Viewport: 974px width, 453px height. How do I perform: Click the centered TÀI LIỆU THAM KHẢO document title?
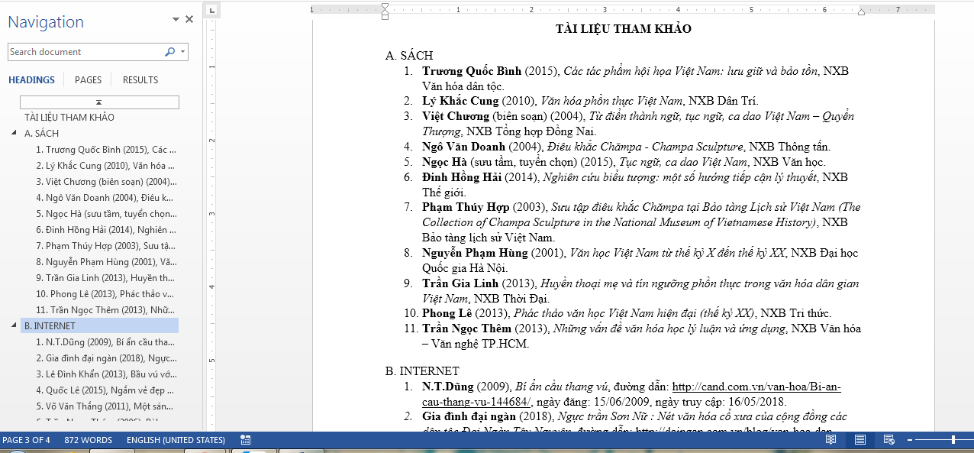click(x=624, y=29)
